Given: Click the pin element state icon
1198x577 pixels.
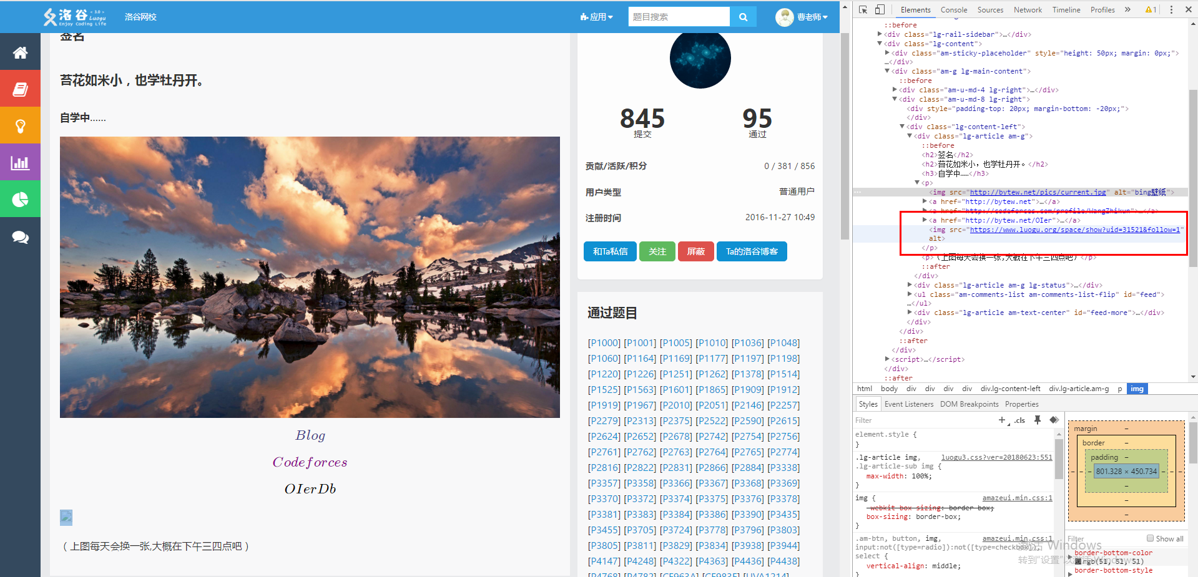Looking at the screenshot, I should click(x=1038, y=420).
